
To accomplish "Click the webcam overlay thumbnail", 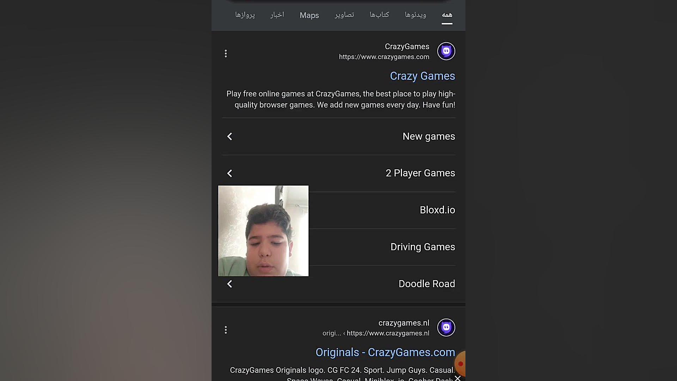I will 263,231.
